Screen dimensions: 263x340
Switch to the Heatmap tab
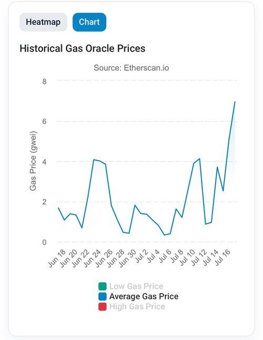point(43,22)
